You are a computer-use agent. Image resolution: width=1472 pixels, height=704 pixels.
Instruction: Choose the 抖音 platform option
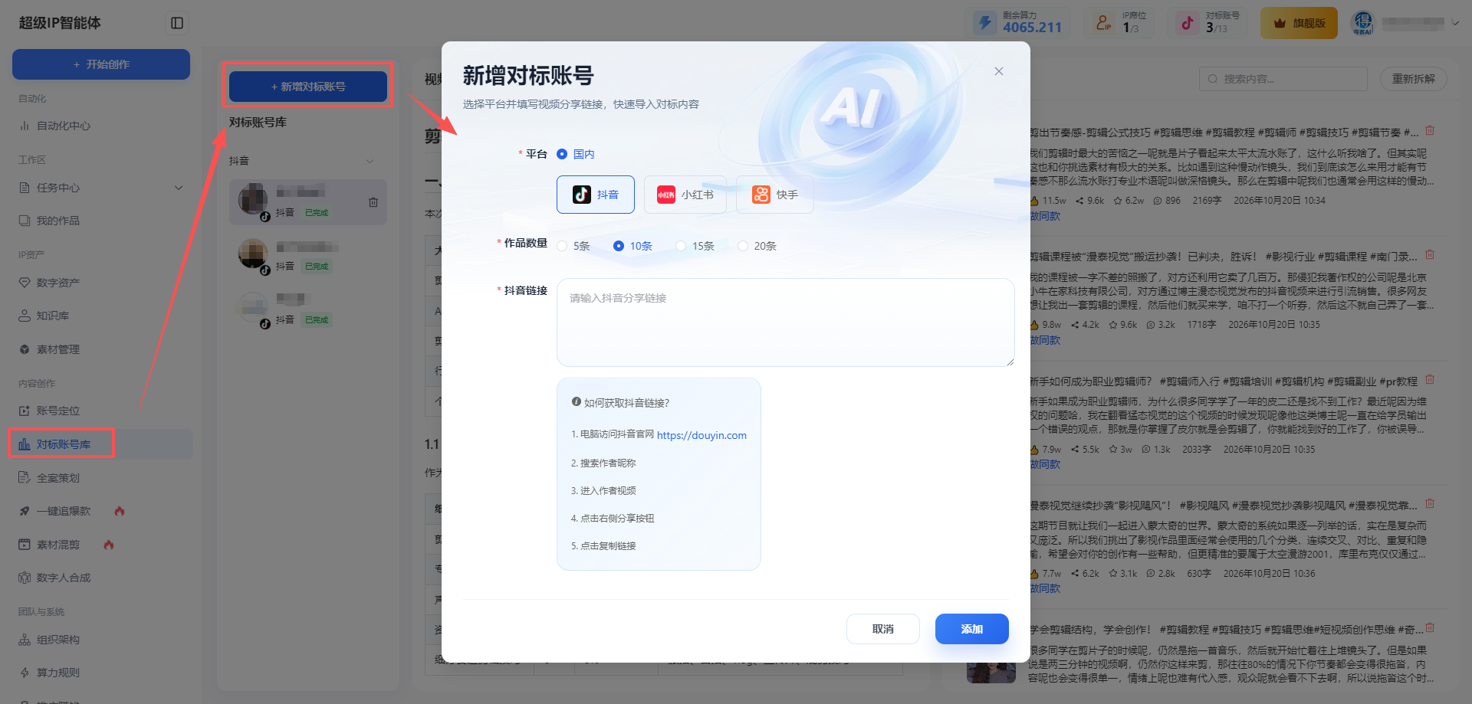(x=596, y=195)
